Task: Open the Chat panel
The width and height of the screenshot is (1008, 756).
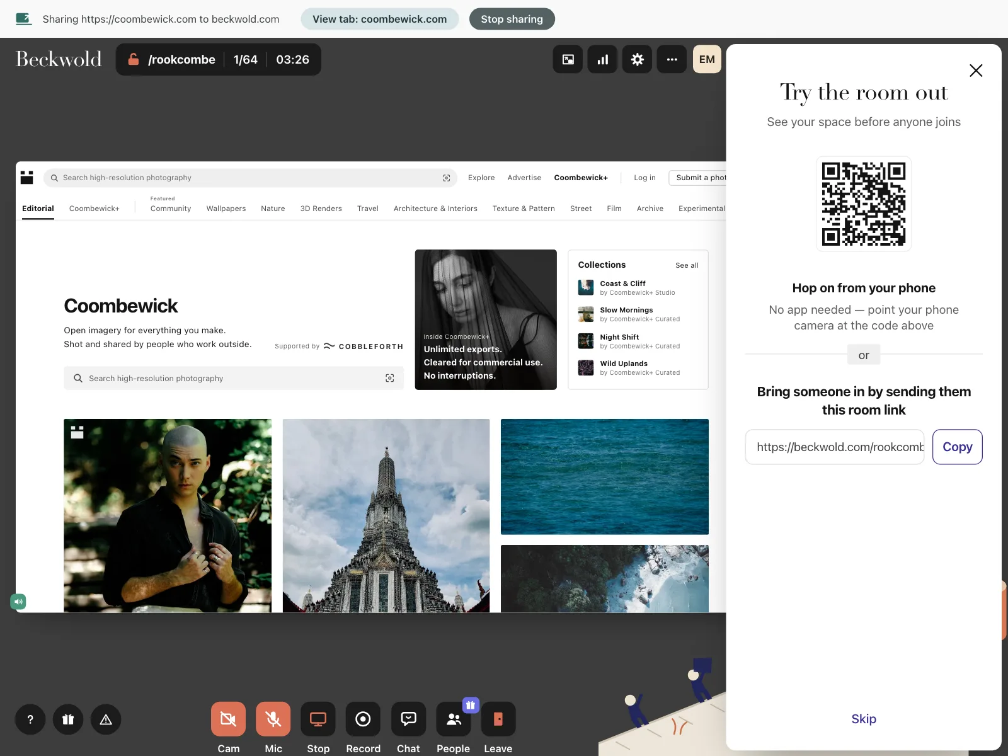Action: click(408, 719)
